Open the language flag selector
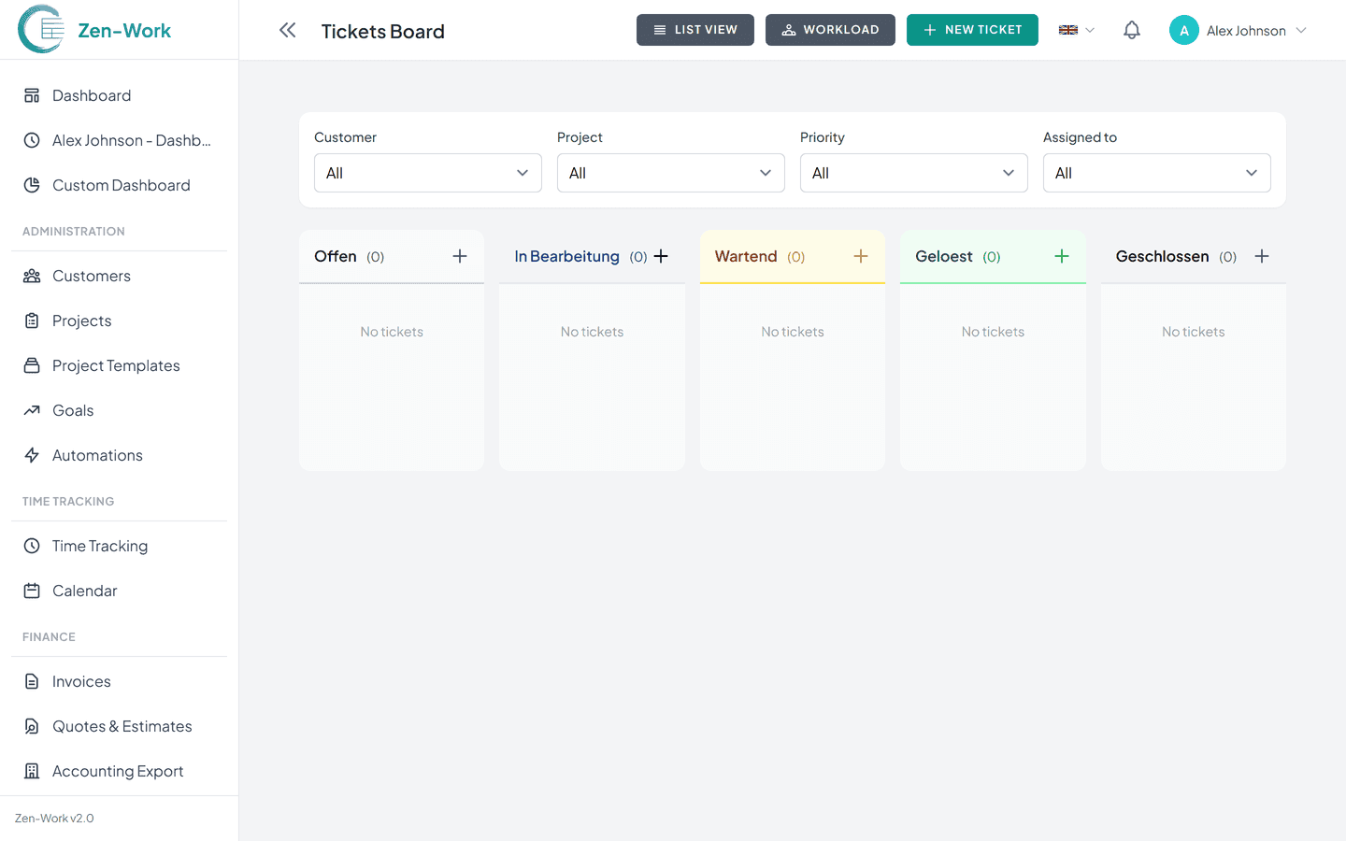Viewport: 1346px width, 841px height. 1076,30
